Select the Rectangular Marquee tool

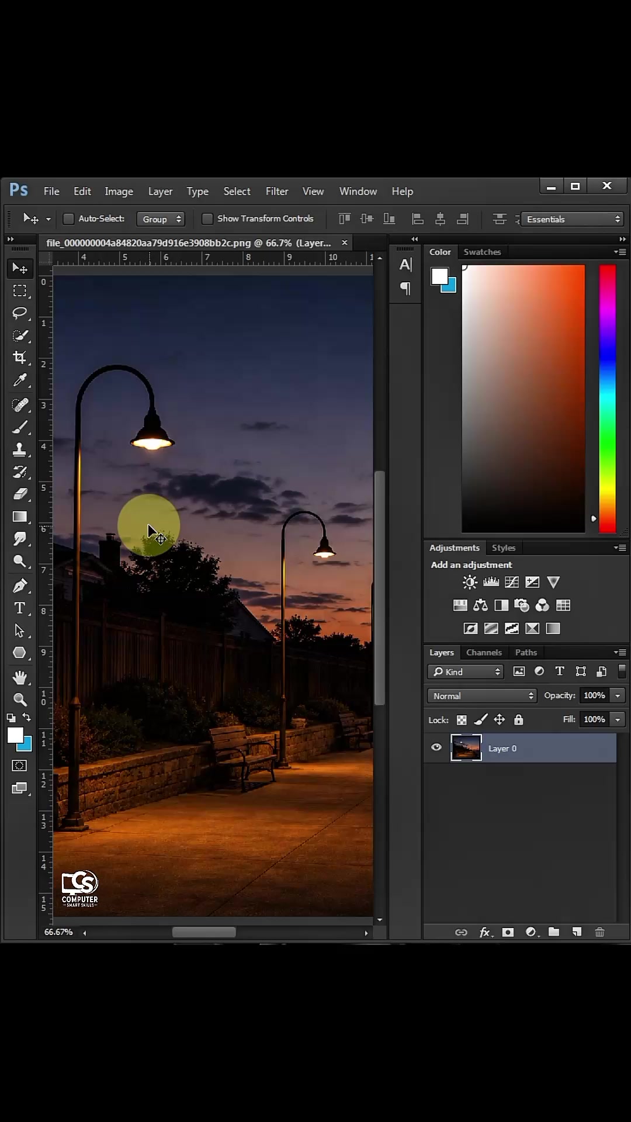(x=20, y=291)
